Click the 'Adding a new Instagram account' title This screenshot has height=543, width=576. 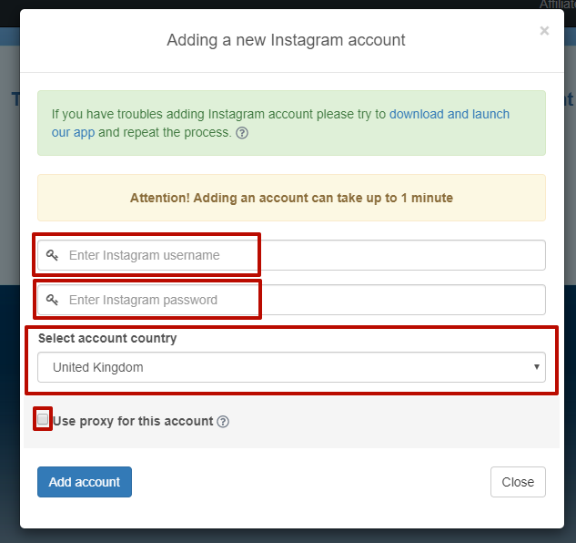click(286, 40)
